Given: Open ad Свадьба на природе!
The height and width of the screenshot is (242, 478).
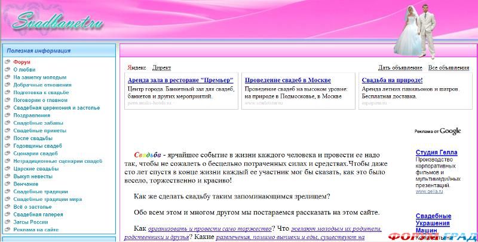Looking at the screenshot, I should (392, 80).
